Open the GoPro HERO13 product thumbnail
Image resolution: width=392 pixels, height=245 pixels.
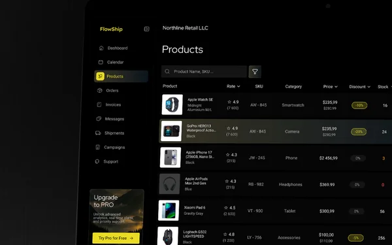pos(171,131)
